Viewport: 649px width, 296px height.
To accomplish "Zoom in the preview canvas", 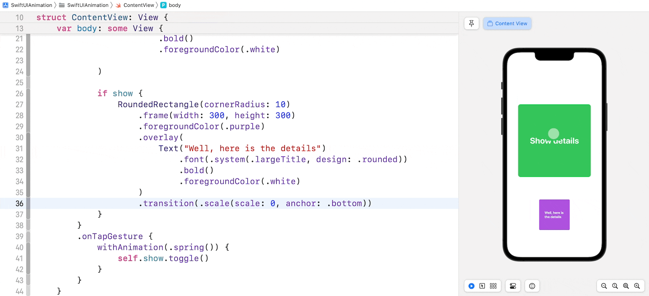I will (637, 286).
